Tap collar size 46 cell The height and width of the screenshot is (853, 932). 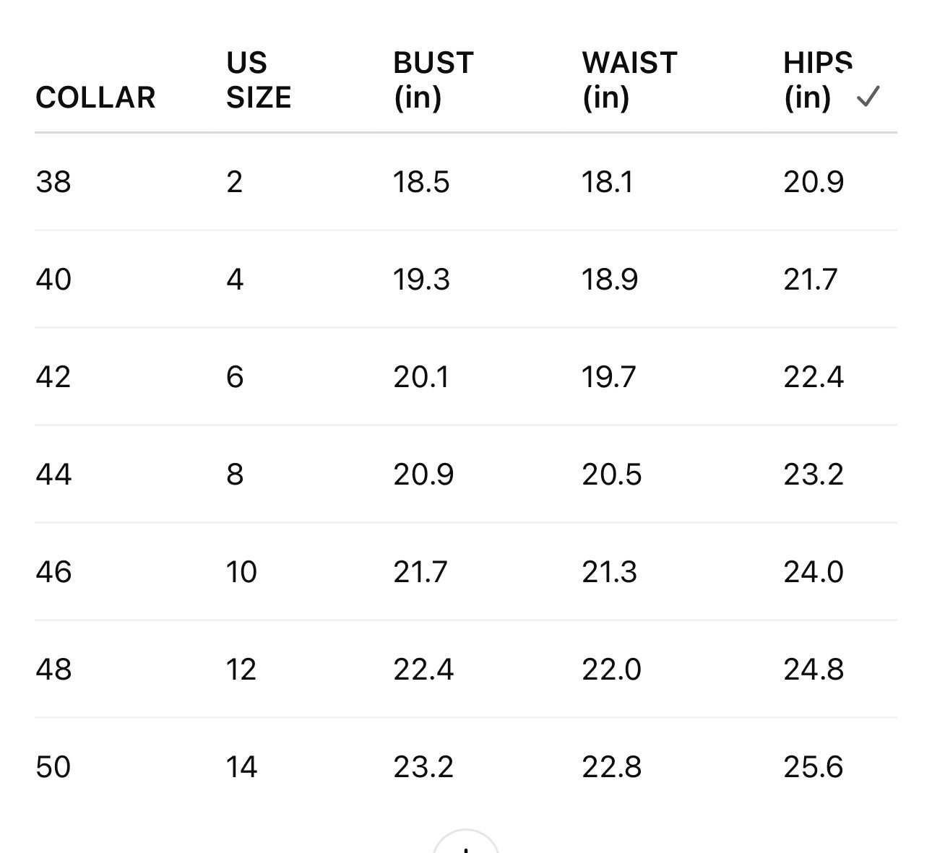coord(53,572)
